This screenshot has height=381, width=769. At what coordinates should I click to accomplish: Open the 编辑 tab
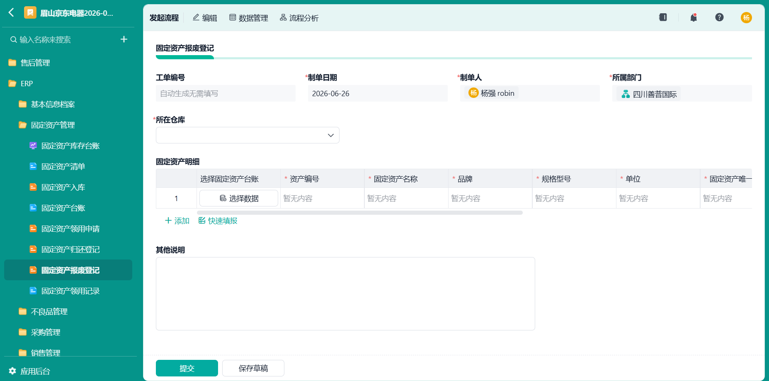coord(205,18)
